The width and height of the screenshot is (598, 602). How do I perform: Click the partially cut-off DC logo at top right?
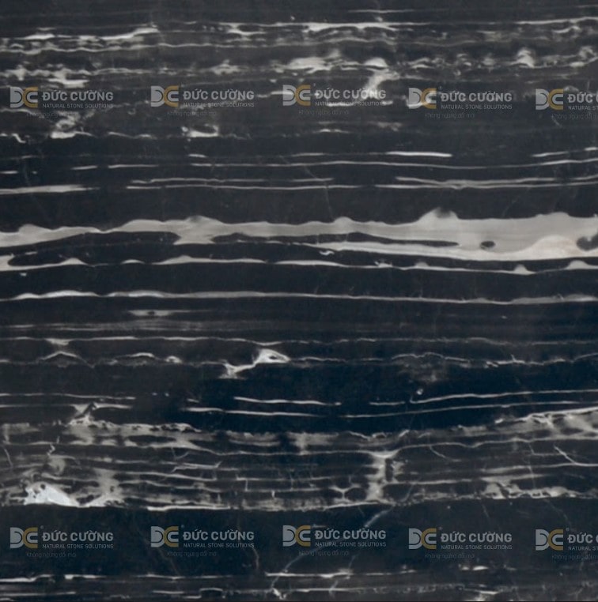tap(549, 99)
